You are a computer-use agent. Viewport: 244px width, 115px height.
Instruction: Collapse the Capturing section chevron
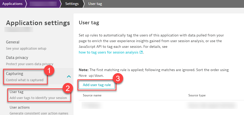69,76
